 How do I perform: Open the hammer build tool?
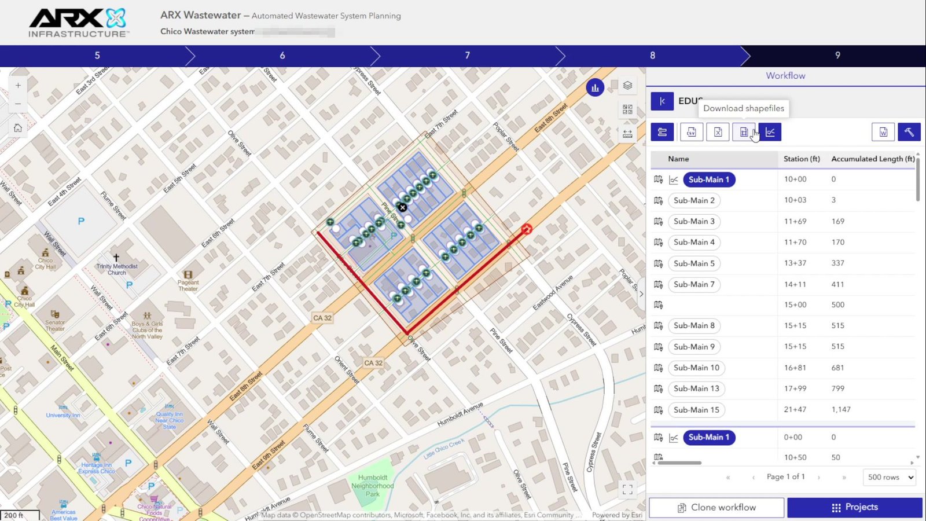(909, 132)
